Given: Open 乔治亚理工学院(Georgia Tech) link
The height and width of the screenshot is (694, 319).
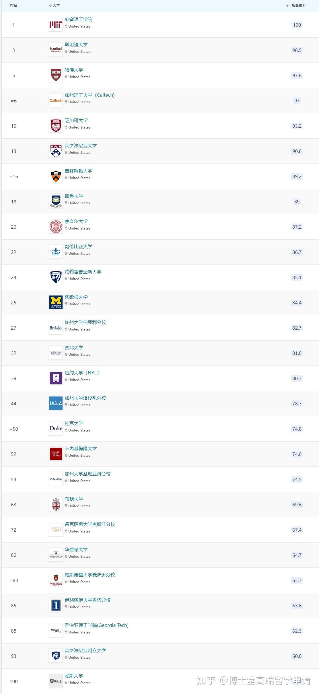Looking at the screenshot, I should (x=96, y=625).
